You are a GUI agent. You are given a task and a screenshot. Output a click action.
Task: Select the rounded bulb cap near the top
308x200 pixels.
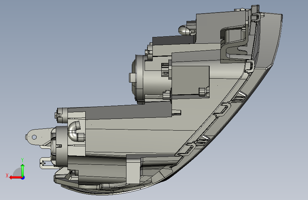(x=184, y=30)
